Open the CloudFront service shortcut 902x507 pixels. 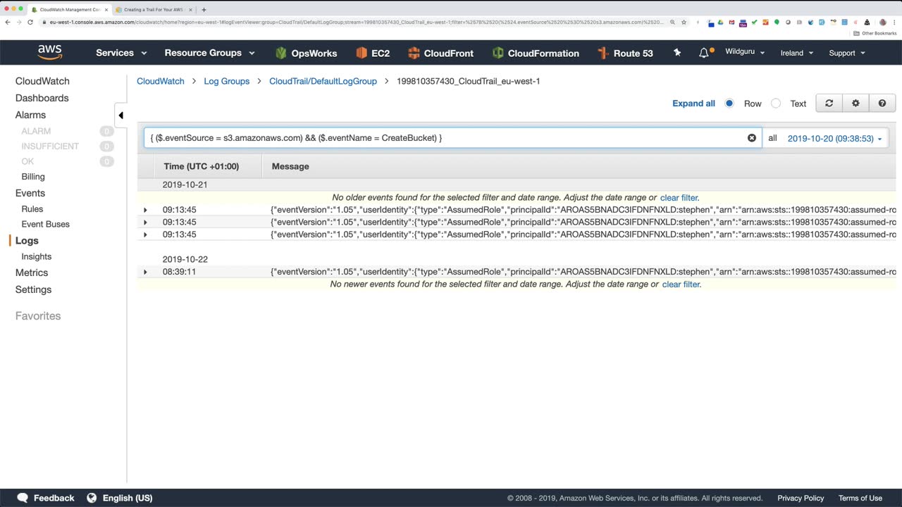[440, 53]
